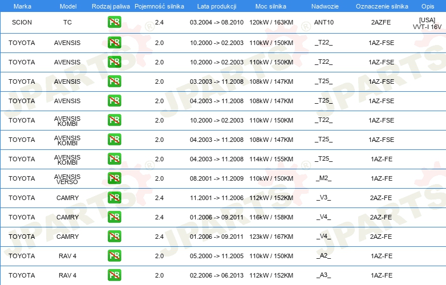Screen dimensions: 446x285
Task: Click the Lata produkcji column header
Action: (x=217, y=6)
